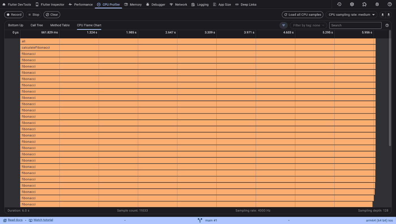The image size is (396, 224).
Task: Open the Filter by tag dropdown
Action: (x=308, y=25)
